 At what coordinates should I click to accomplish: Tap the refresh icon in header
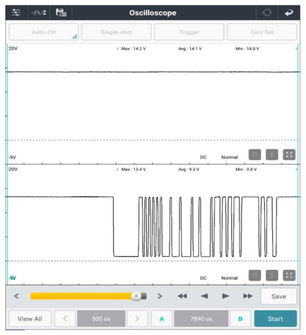pos(267,13)
